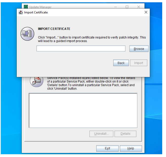The width and height of the screenshot is (166, 157).
Task: Minimize the Update Manager window
Action: pyautogui.click(x=116, y=7)
